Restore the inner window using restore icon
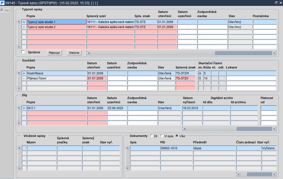 [276, 3]
